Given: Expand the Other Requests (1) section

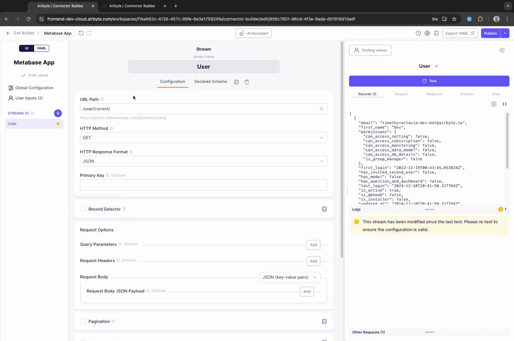Looking at the screenshot, I should click(x=429, y=332).
